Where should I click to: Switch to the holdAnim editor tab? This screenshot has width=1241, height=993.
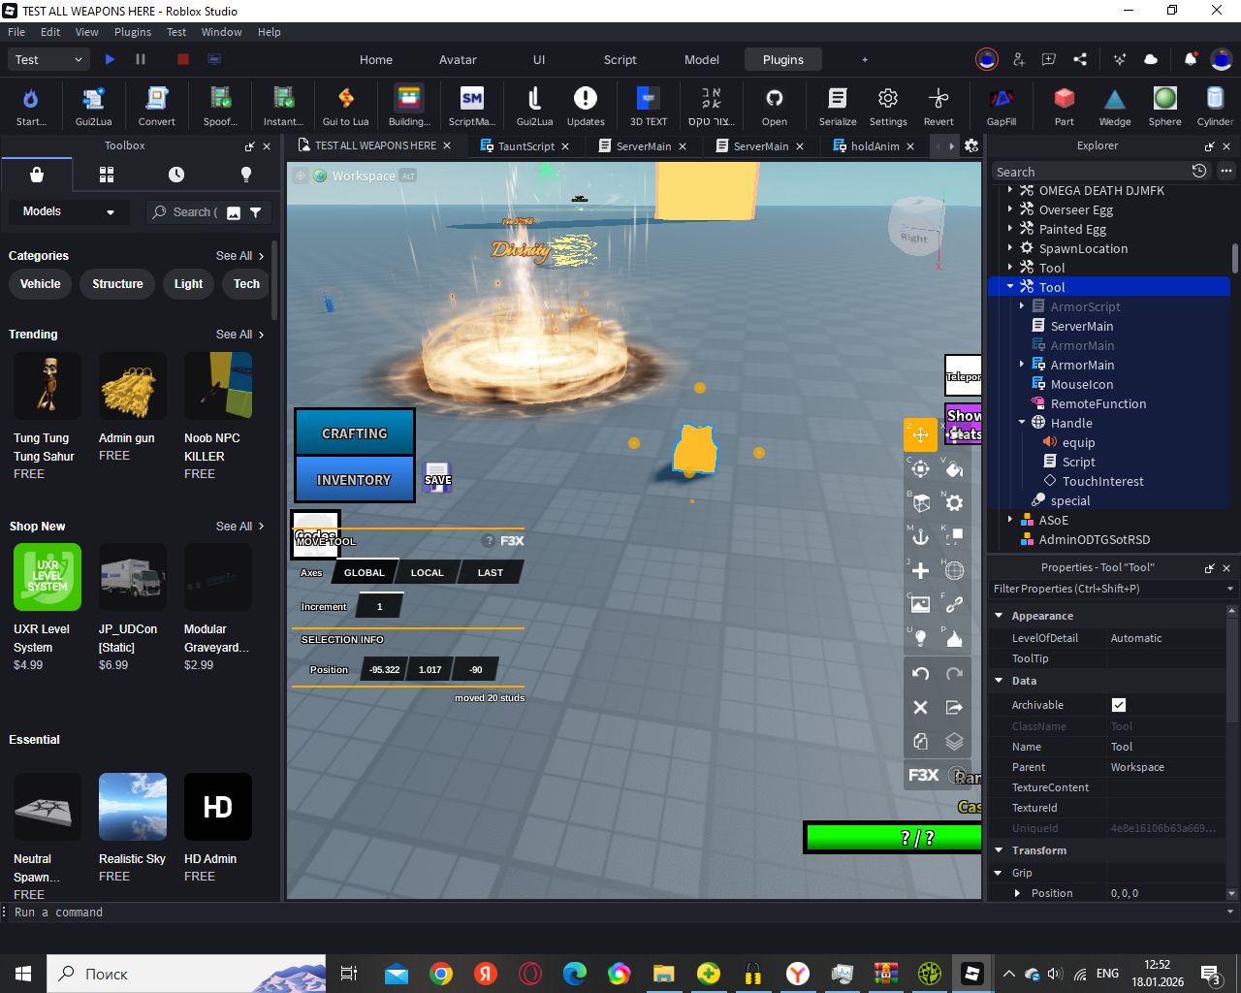click(875, 146)
